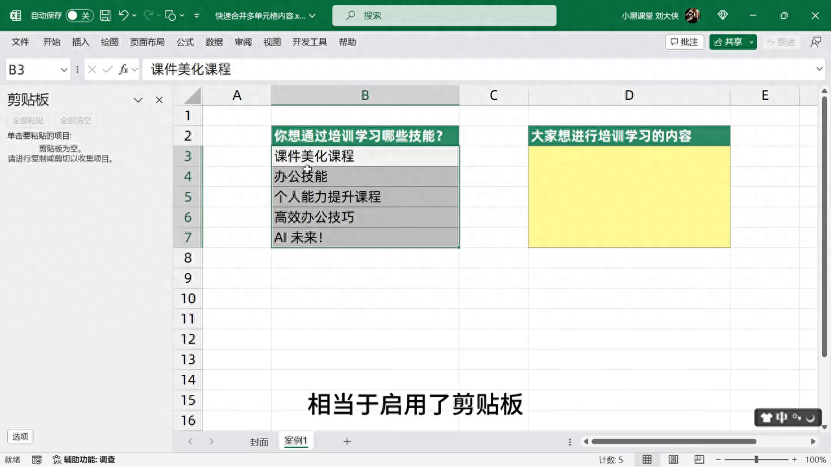Open the clipboard pane options dropdown

(138, 100)
